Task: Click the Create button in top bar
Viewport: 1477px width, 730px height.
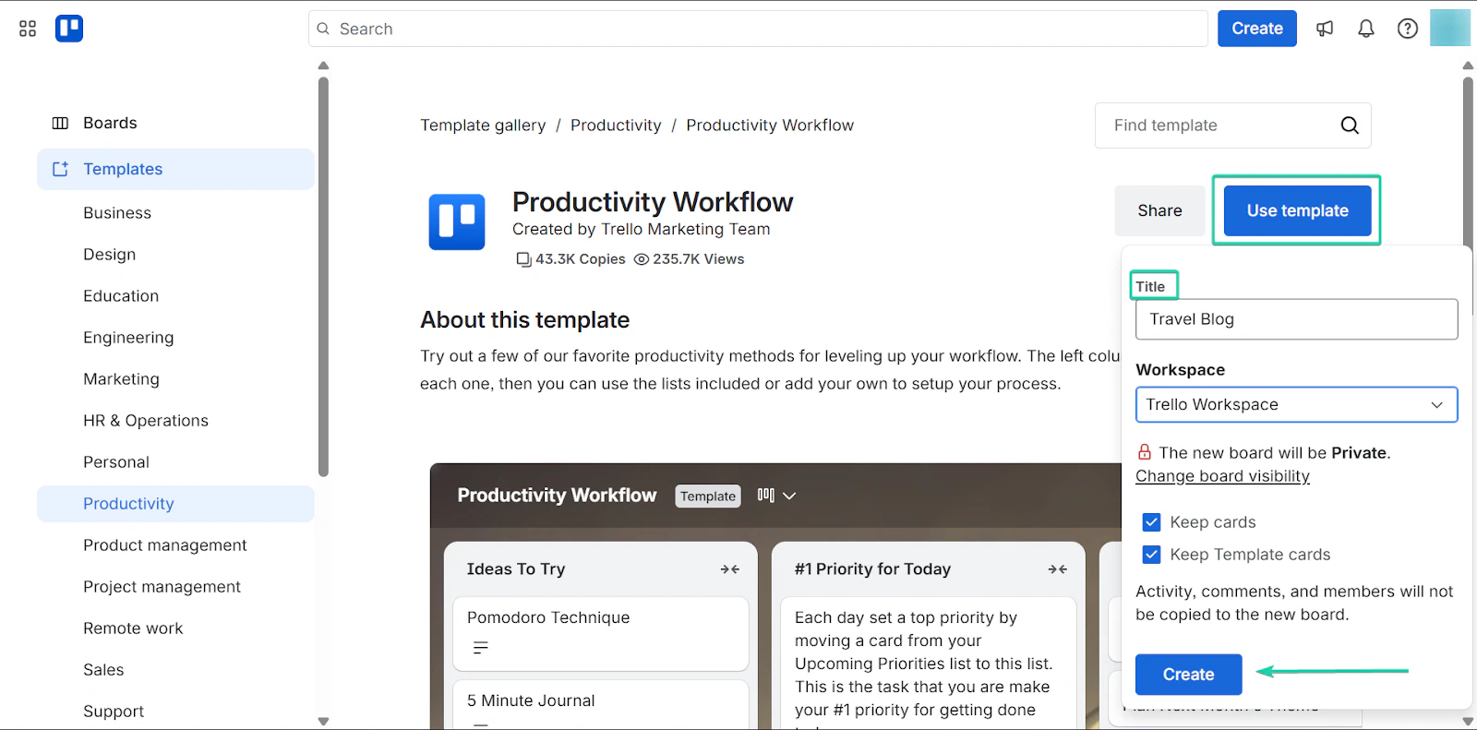Action: click(x=1257, y=29)
